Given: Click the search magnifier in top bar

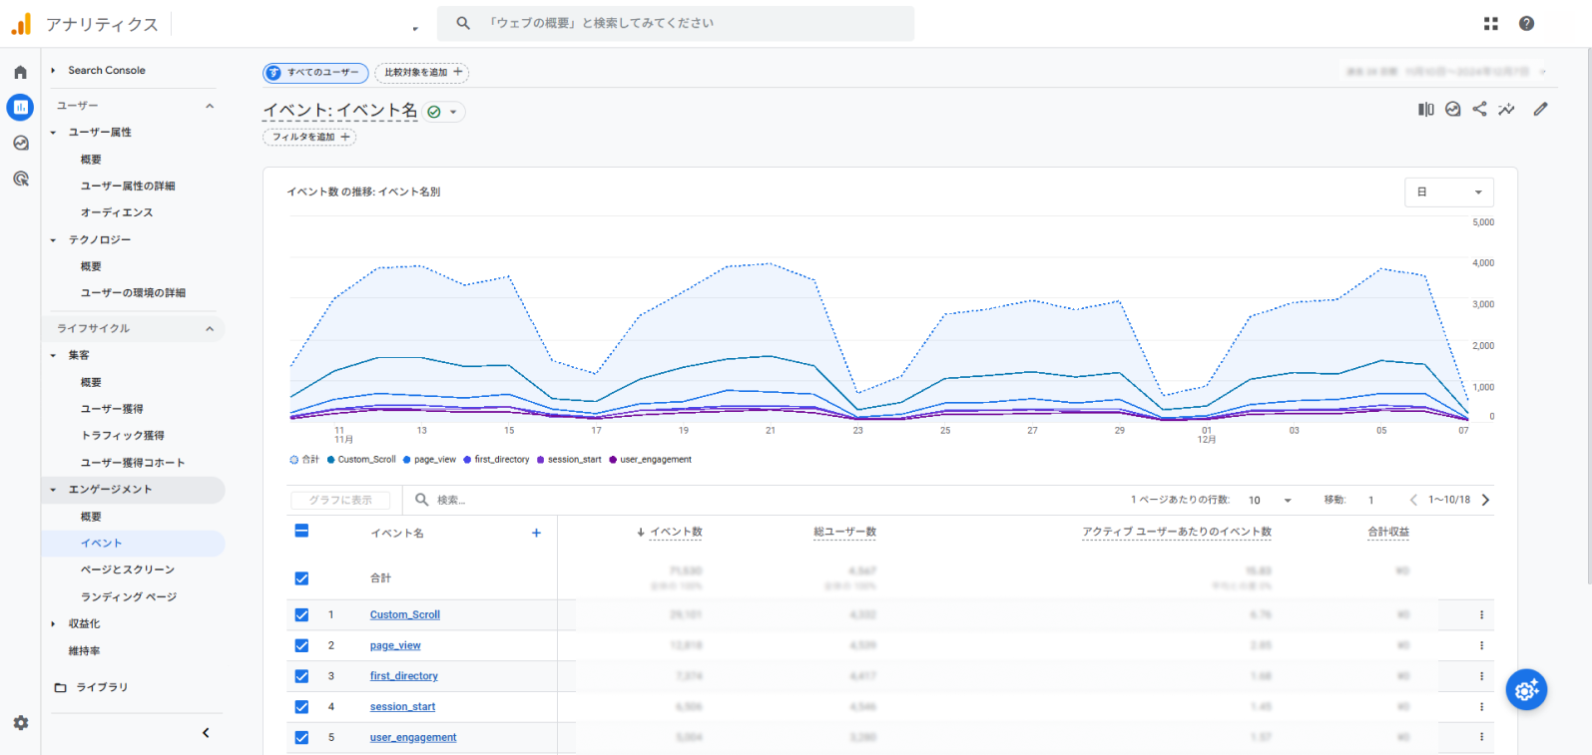Looking at the screenshot, I should pyautogui.click(x=463, y=23).
